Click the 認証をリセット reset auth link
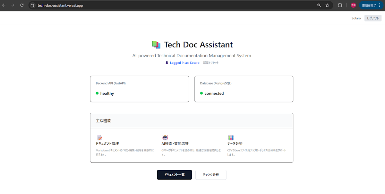This screenshot has height=194, width=385. (x=211, y=63)
